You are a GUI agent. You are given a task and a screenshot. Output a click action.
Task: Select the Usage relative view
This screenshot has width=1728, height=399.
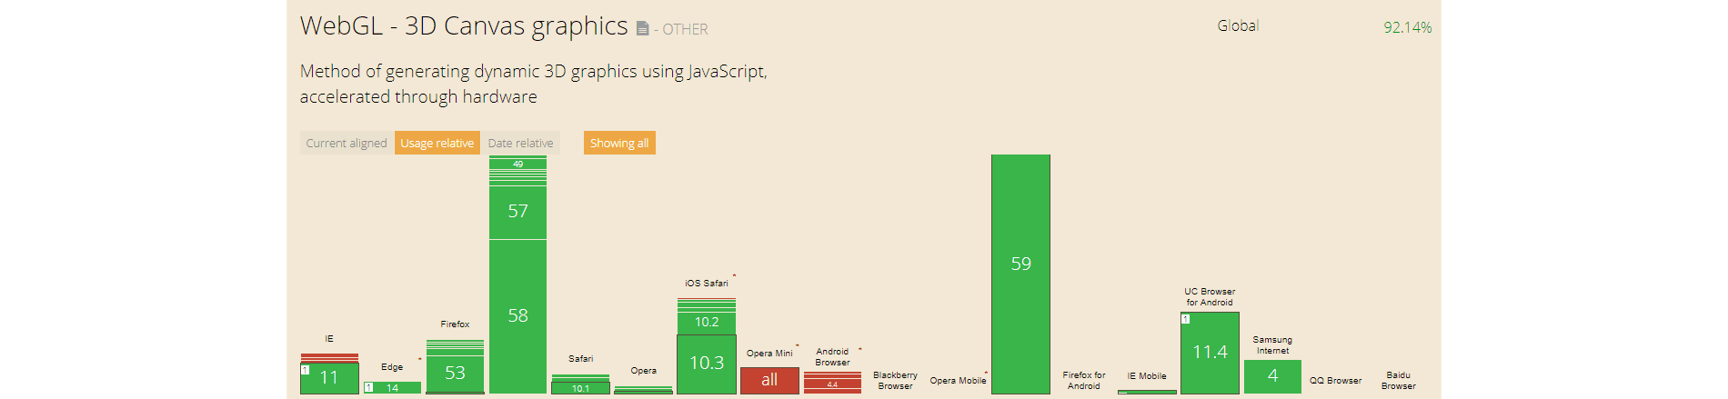point(437,143)
